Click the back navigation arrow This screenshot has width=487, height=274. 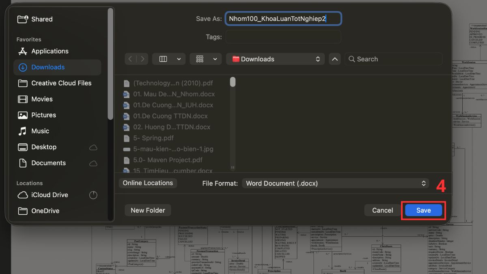(130, 59)
